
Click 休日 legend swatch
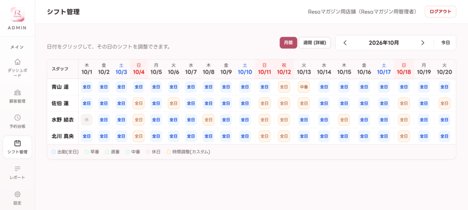click(x=148, y=152)
